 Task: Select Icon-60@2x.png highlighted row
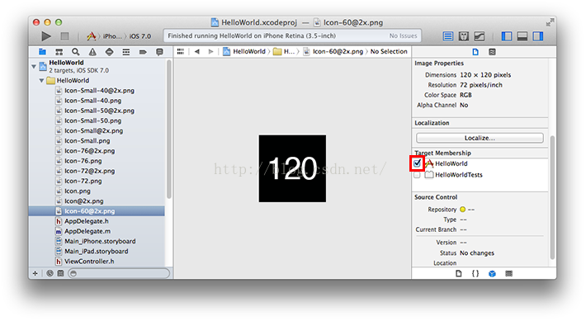97,211
